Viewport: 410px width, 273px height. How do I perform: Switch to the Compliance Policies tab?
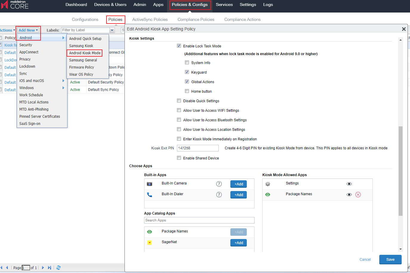[x=196, y=19]
